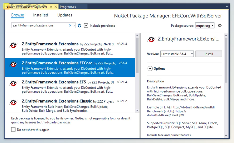Click the package search input field
Screen dimensions: 234x143
(x=40, y=25)
